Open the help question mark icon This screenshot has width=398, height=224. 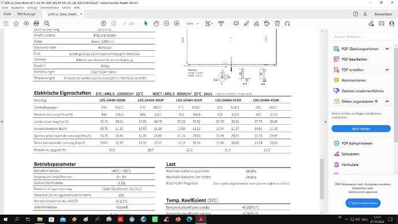point(355,14)
